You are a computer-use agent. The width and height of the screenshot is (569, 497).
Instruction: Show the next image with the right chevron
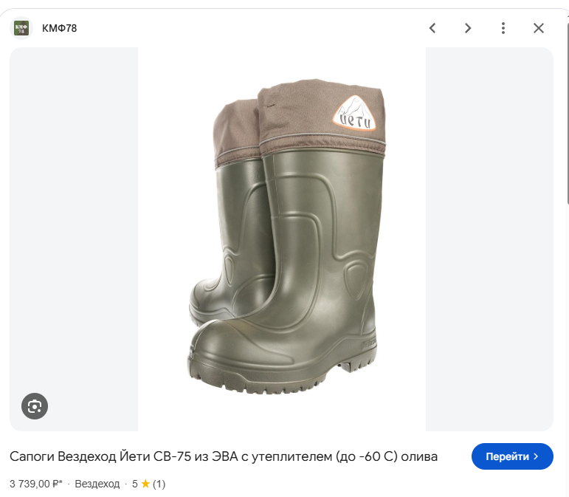468,28
